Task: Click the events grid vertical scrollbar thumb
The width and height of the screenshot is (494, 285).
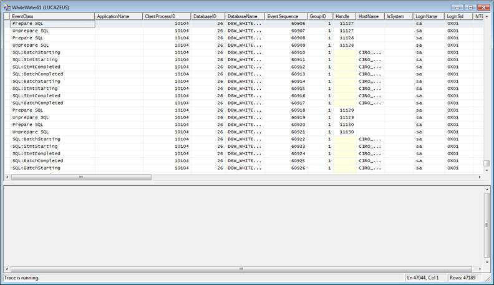Action: point(487,163)
